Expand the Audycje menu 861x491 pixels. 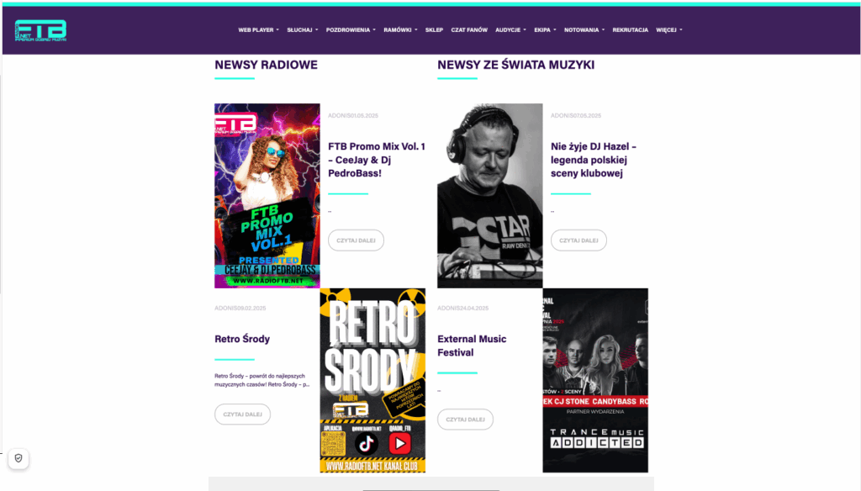click(x=510, y=30)
